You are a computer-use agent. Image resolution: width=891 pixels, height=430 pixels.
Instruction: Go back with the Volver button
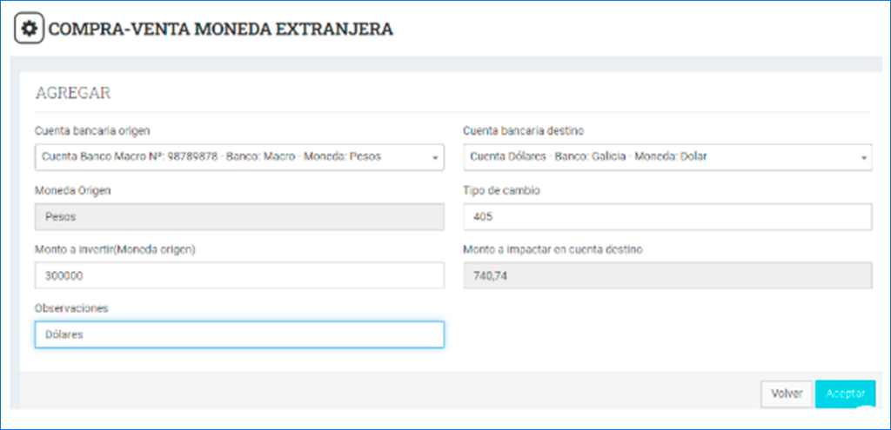787,394
